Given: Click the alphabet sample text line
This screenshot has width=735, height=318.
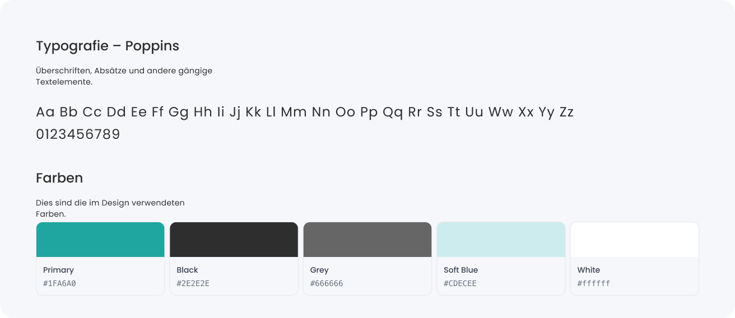Looking at the screenshot, I should [305, 112].
